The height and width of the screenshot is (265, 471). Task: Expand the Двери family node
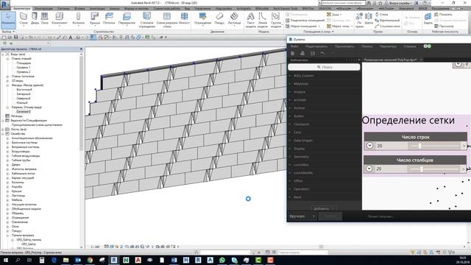point(7,165)
